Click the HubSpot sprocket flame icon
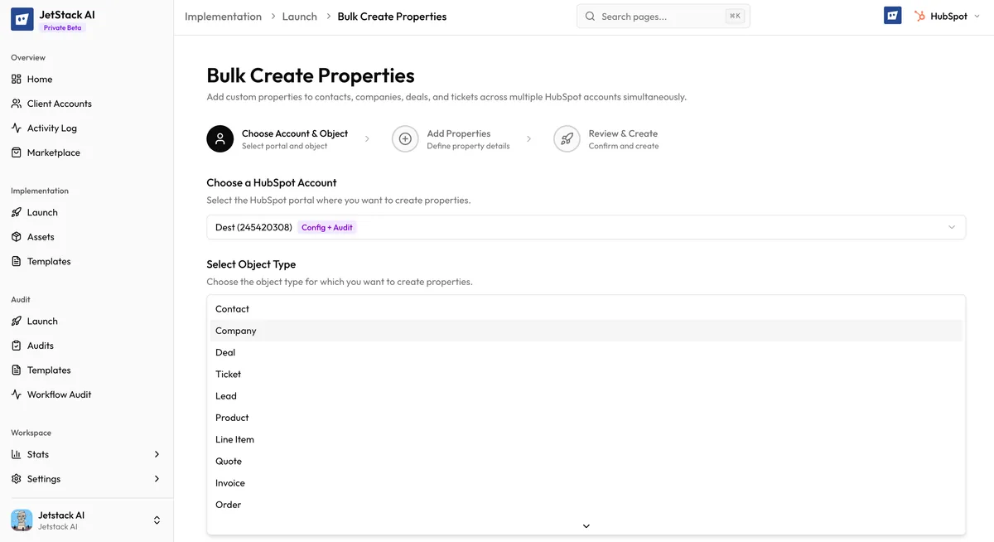 (x=919, y=15)
